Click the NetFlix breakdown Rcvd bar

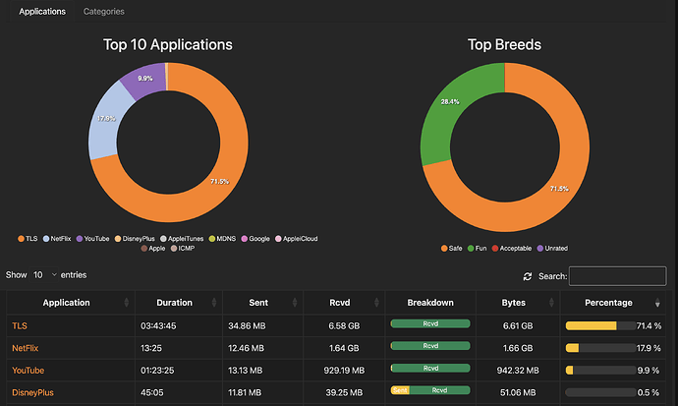(x=430, y=346)
